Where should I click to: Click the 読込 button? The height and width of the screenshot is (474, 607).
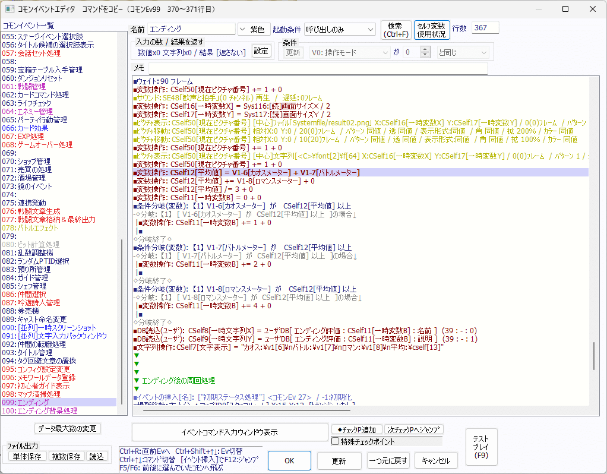click(x=96, y=457)
